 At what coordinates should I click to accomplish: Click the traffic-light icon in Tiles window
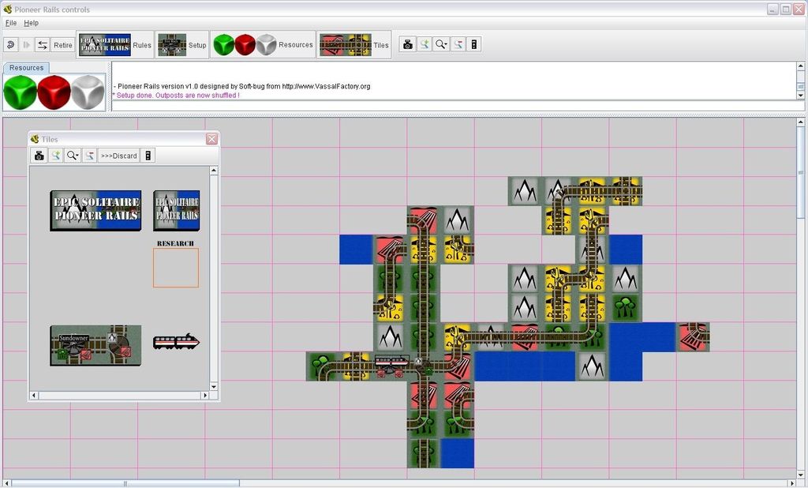[148, 156]
